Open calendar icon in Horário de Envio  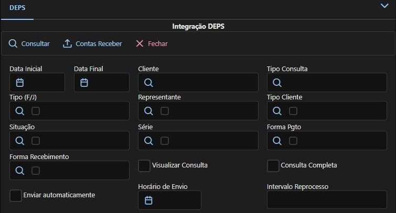(148, 200)
